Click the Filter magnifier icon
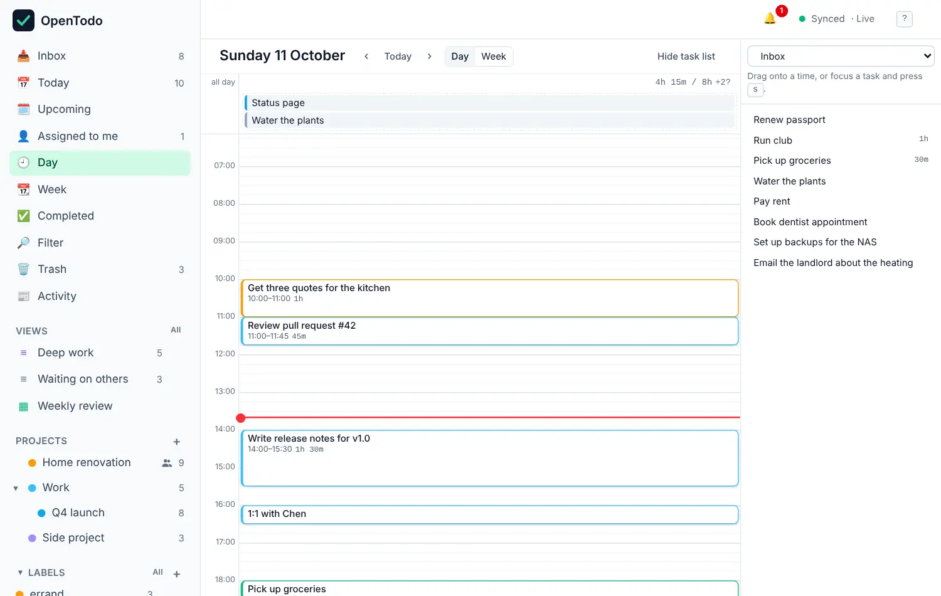Viewport: 941px width, 596px height. tap(23, 243)
